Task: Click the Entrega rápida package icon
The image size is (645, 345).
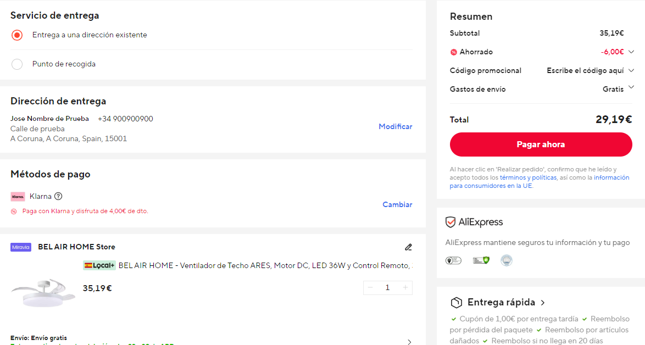Action: (x=456, y=303)
